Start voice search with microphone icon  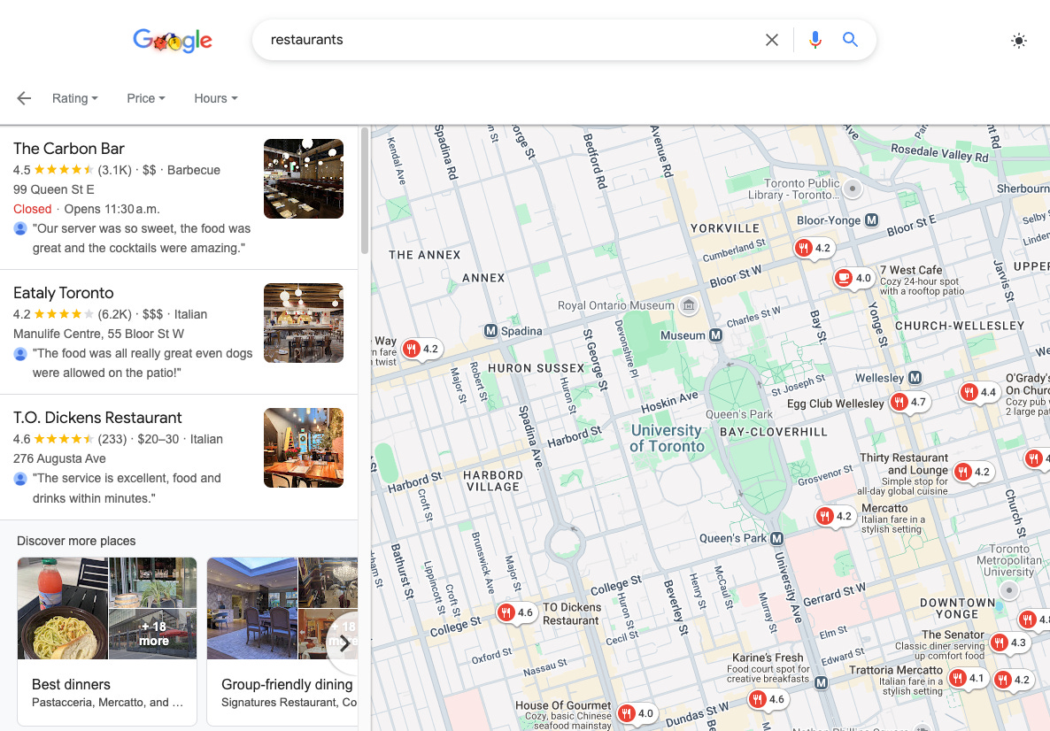tap(815, 40)
